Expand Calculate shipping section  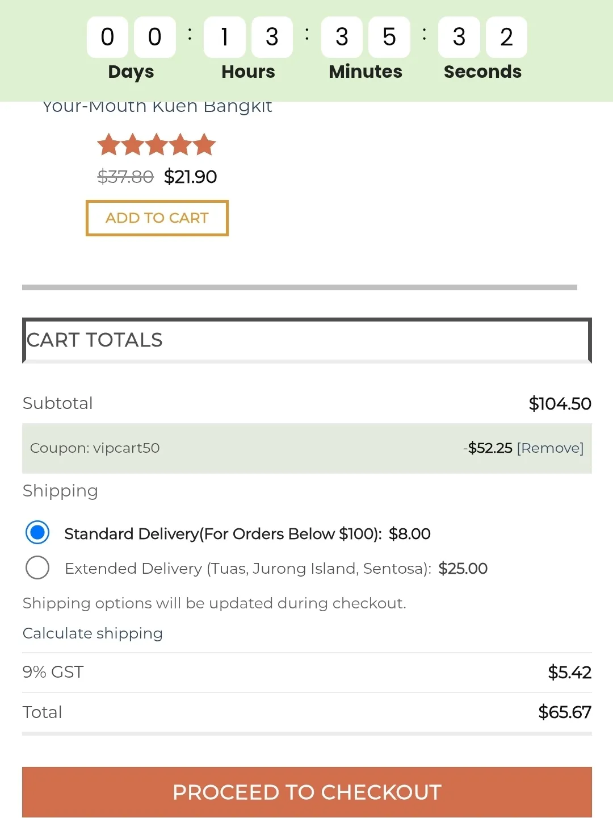coord(93,633)
